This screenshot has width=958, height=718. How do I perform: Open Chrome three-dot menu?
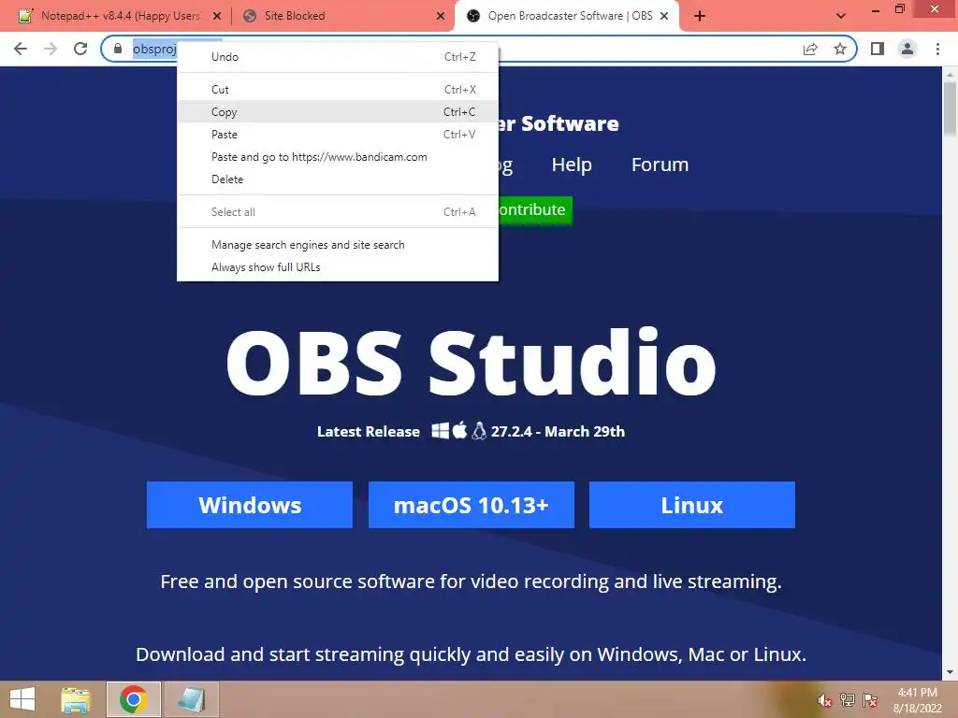937,49
